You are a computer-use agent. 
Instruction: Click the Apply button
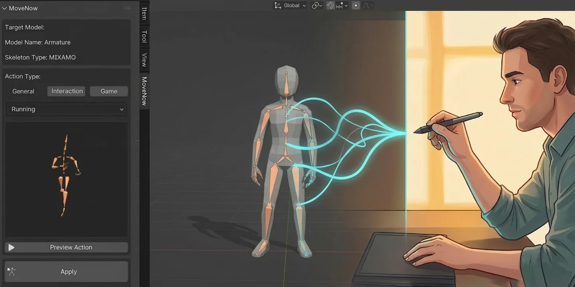pyautogui.click(x=67, y=272)
